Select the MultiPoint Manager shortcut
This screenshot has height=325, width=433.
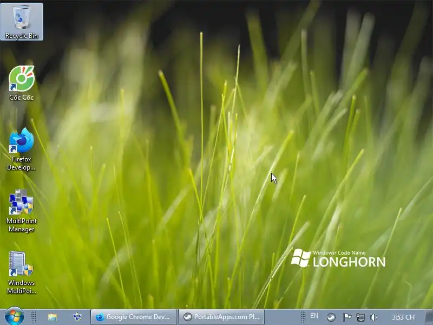pos(22,211)
